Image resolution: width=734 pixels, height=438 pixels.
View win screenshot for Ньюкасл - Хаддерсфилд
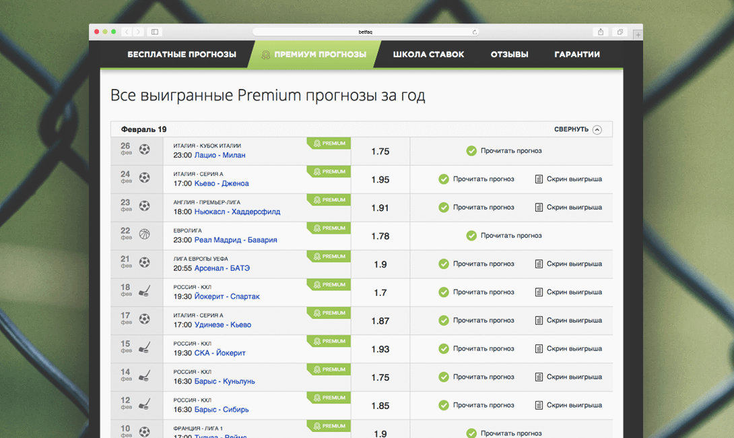[x=568, y=207]
